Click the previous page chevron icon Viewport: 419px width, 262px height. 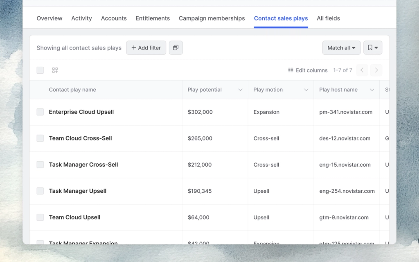click(362, 70)
